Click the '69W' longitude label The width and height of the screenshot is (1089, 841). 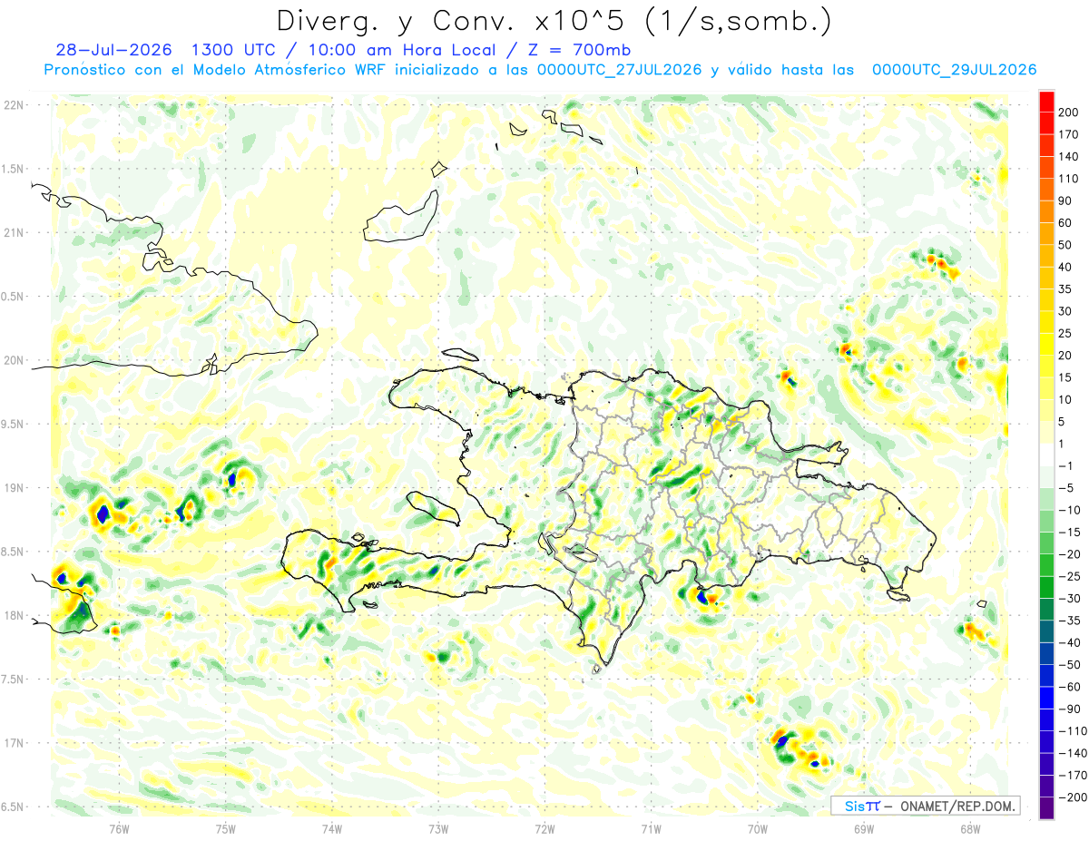pos(864,828)
